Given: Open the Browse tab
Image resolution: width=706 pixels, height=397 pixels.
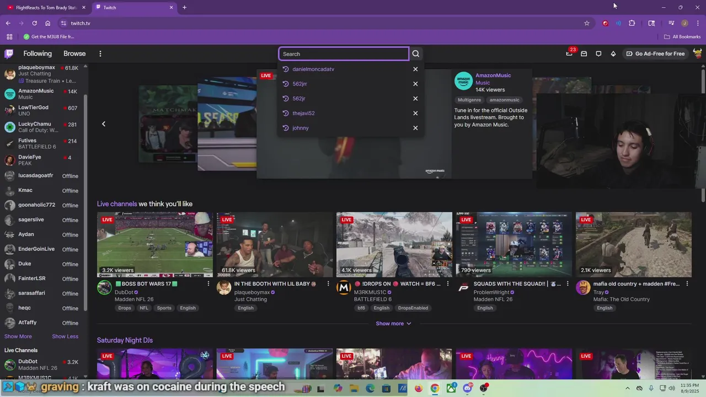Looking at the screenshot, I should (x=74, y=53).
